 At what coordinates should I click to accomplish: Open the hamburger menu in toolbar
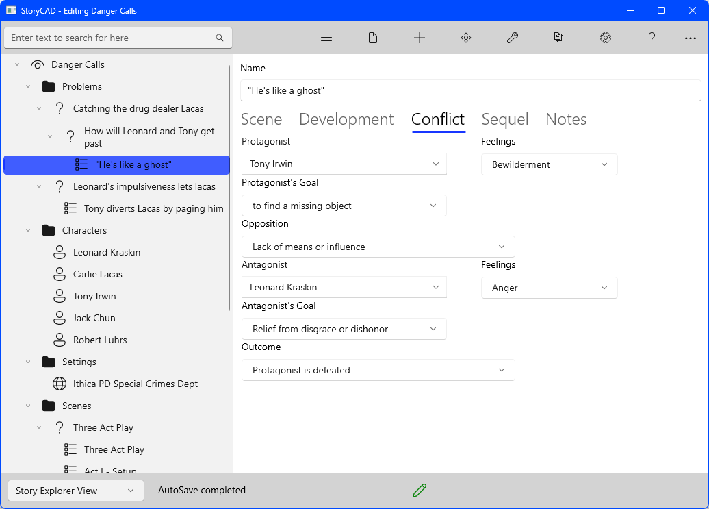point(326,38)
